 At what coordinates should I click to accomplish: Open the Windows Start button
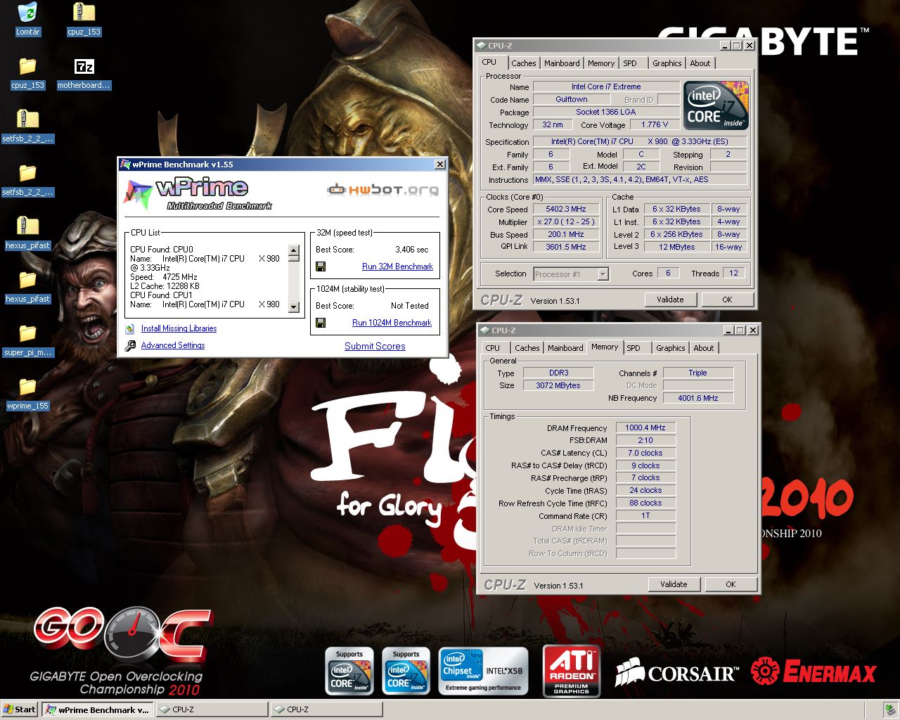(x=20, y=709)
